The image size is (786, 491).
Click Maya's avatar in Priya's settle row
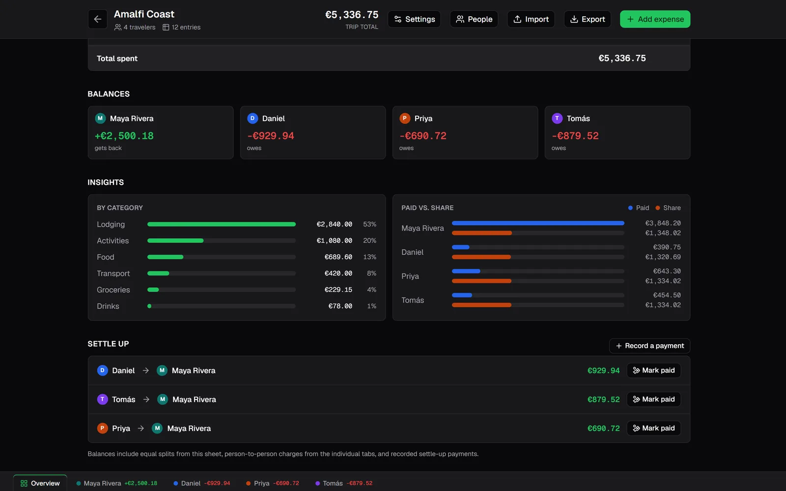click(157, 428)
